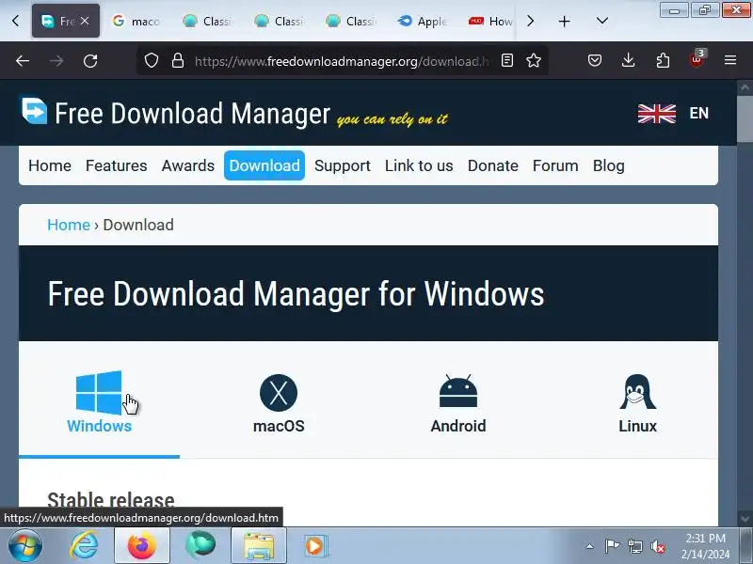Click the muted volume tray icon

coord(657,546)
